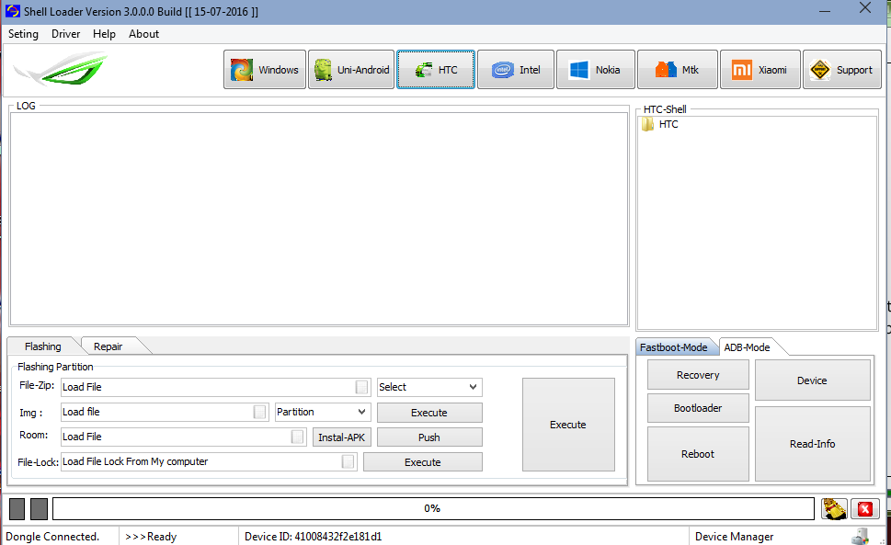This screenshot has height=545, width=891.
Task: Click the first gray status indicator
Action: click(x=17, y=508)
